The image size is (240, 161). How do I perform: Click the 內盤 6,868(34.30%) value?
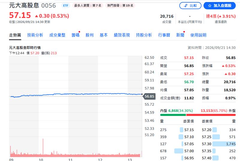point(181,111)
